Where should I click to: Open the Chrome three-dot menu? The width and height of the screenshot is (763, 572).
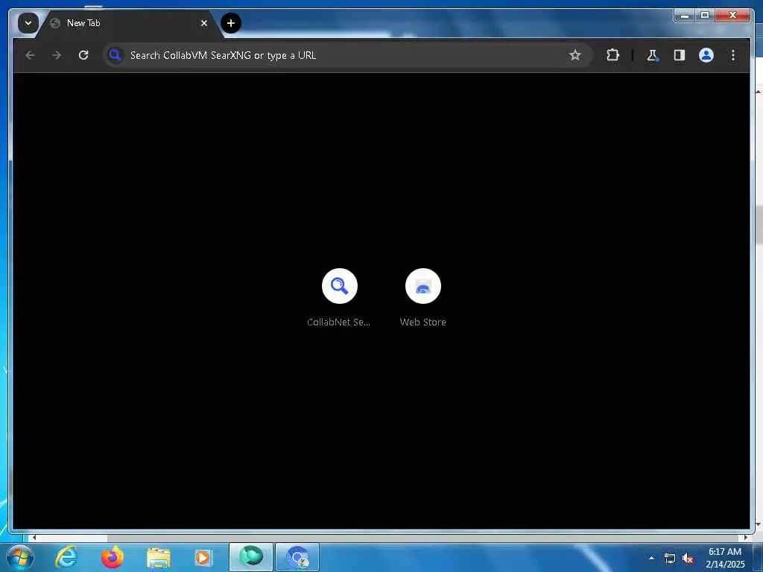click(733, 55)
